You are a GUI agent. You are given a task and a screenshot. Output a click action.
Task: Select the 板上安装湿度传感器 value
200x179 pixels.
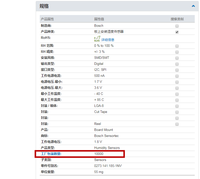[109, 32]
